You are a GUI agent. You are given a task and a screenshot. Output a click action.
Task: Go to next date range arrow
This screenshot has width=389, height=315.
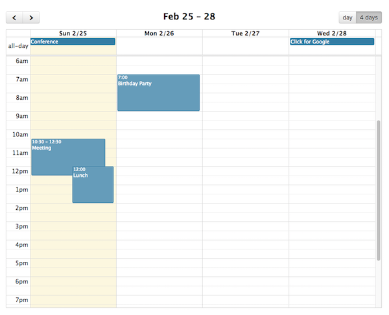click(x=31, y=17)
